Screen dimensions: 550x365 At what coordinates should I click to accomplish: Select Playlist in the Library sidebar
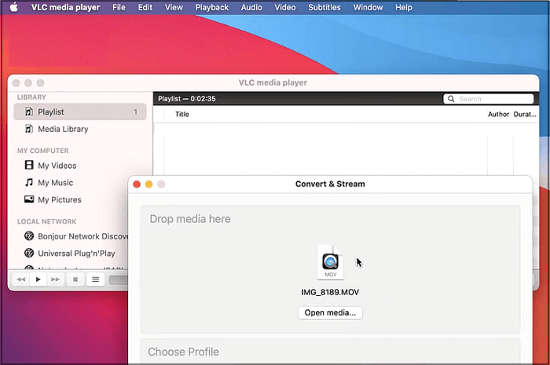[x=51, y=112]
